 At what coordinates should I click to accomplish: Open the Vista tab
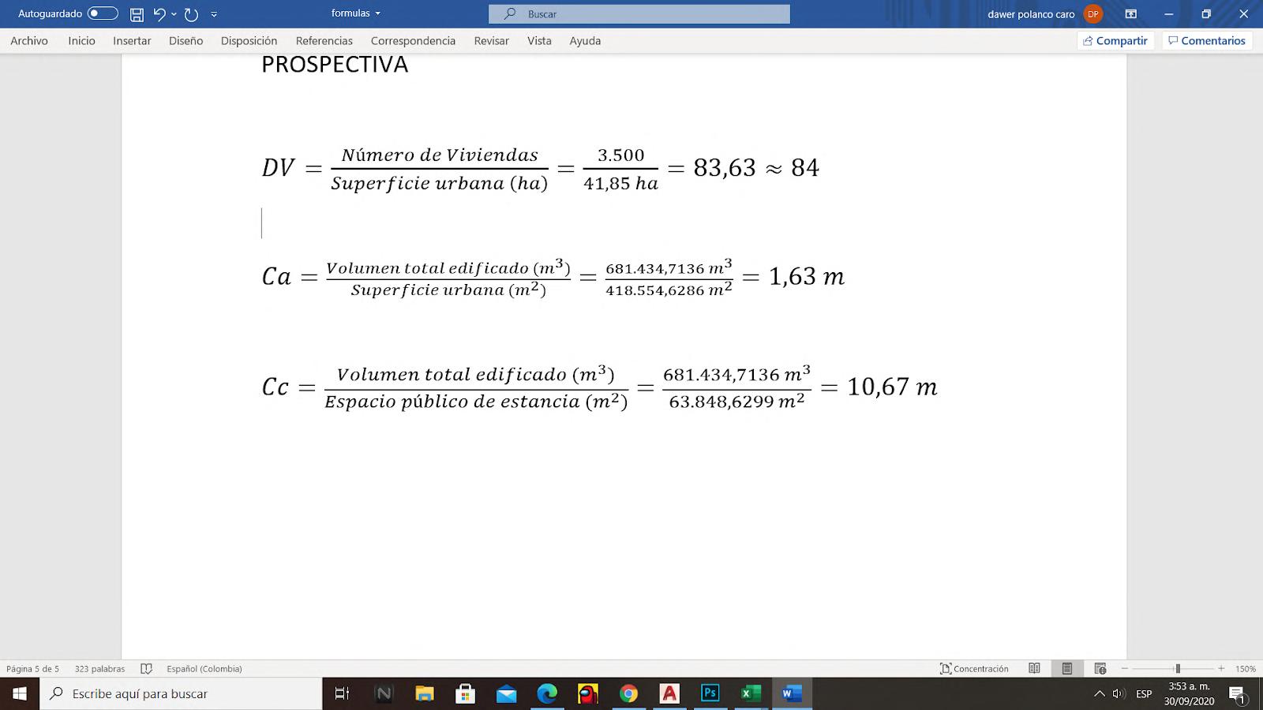[x=539, y=41]
